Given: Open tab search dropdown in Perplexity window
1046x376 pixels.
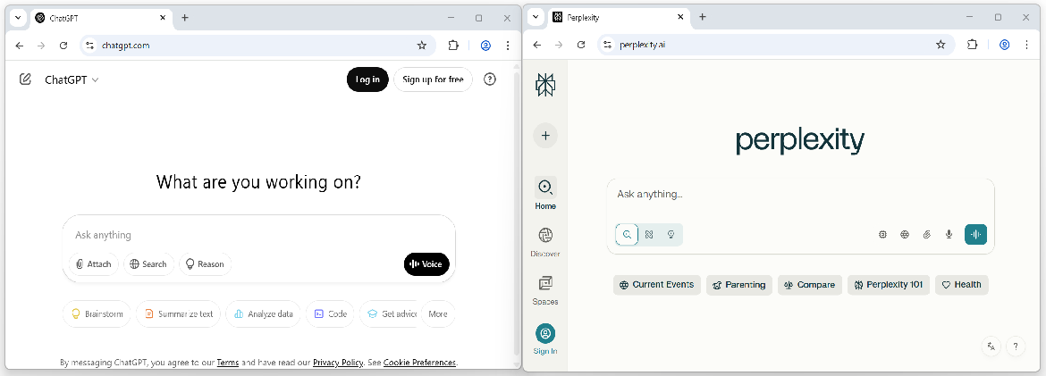Looking at the screenshot, I should (x=536, y=17).
